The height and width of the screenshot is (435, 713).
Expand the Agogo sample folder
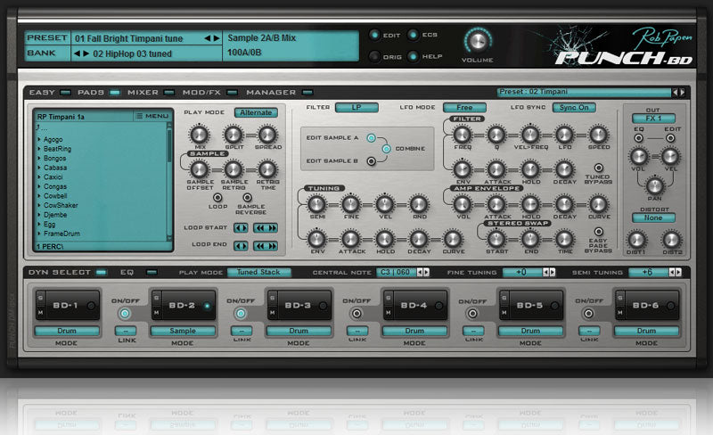click(39, 140)
